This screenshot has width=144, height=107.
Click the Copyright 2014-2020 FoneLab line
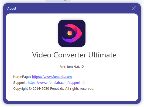(54, 89)
